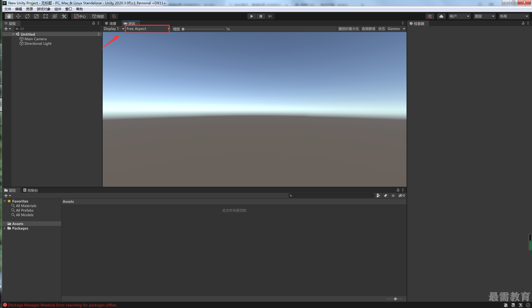Select Directional Light in Hierarchy
The image size is (532, 308).
[38, 43]
